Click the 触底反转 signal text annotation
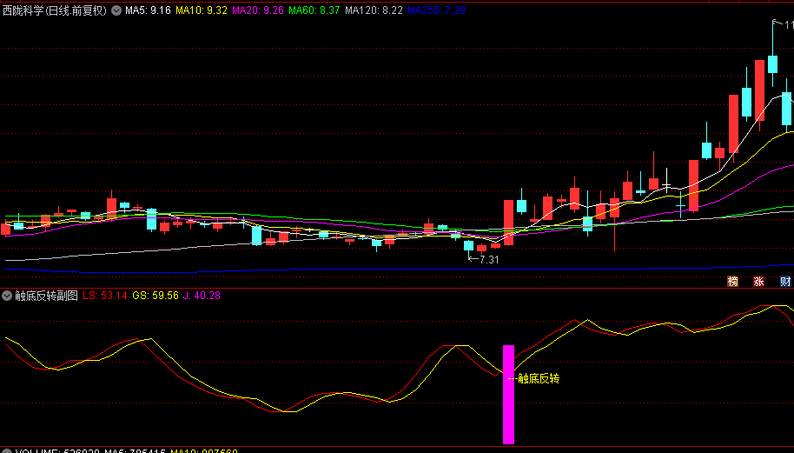794x453 pixels. click(539, 378)
